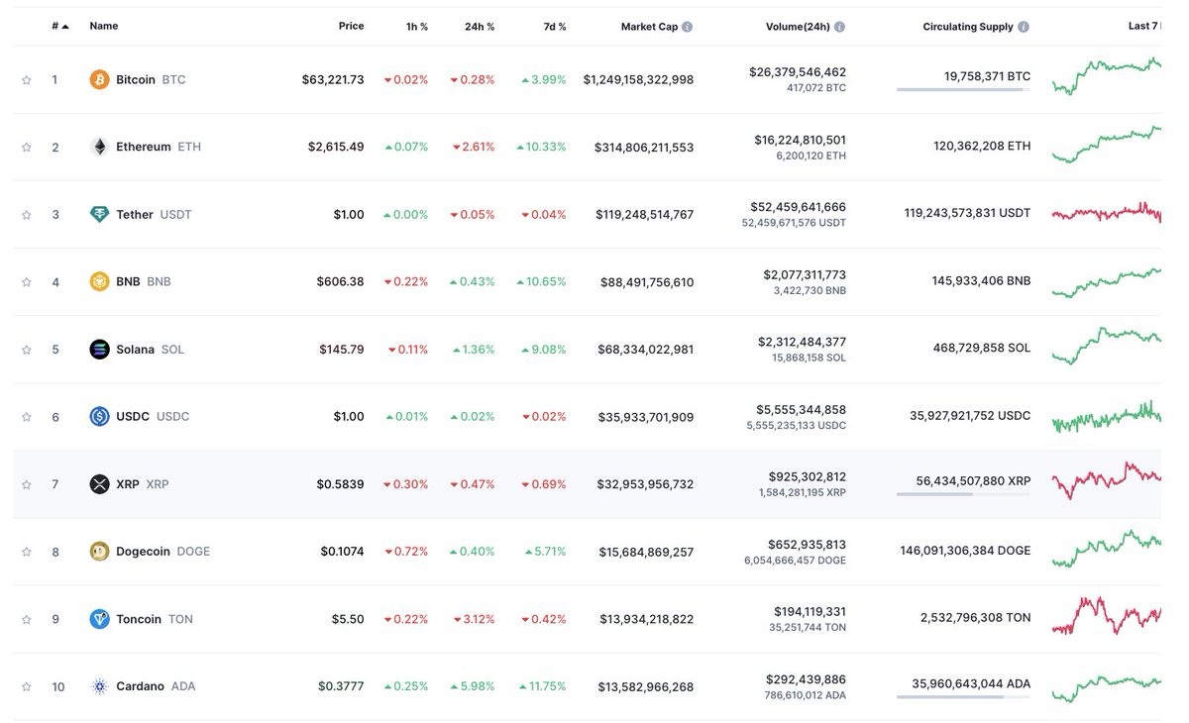1189x723 pixels.
Task: Toggle the USDC watchlist star
Action: pyautogui.click(x=27, y=416)
